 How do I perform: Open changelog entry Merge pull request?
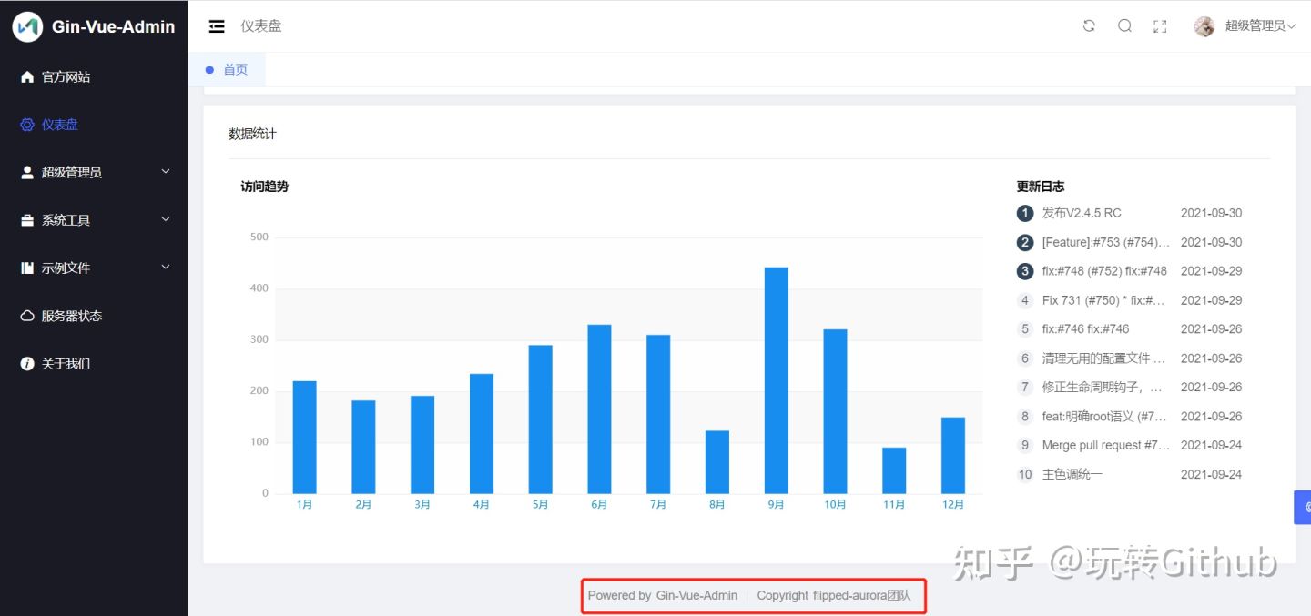[1105, 445]
